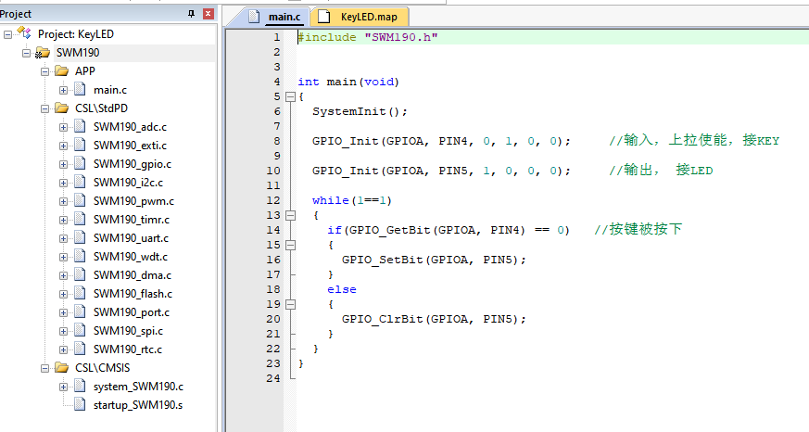Click the #include "SWM190.h" line
Image resolution: width=809 pixels, height=432 pixels.
pos(368,37)
